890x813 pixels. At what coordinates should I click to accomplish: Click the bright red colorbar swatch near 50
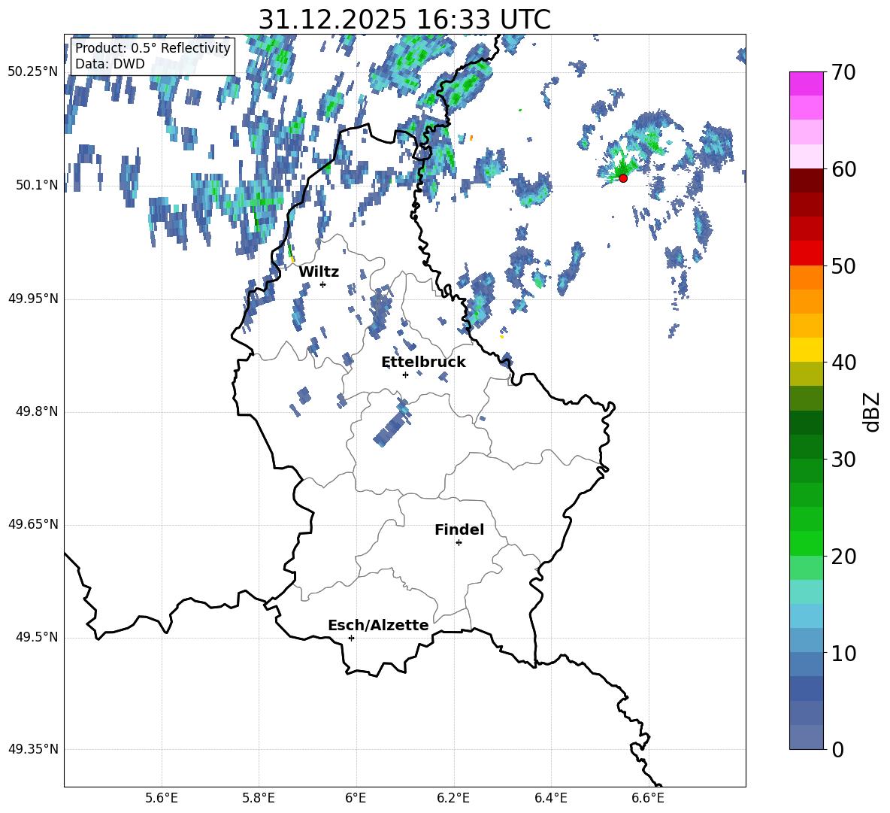(807, 253)
